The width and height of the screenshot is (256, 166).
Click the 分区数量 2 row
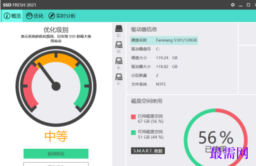(145, 75)
